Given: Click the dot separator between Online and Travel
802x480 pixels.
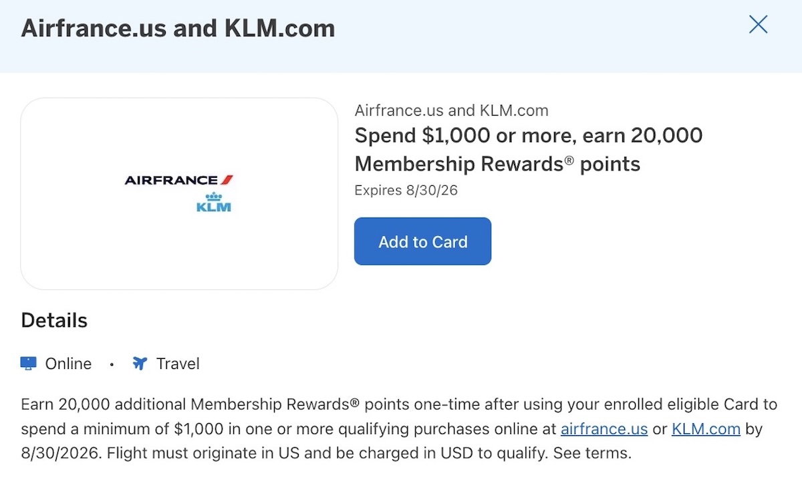Looking at the screenshot, I should click(112, 364).
